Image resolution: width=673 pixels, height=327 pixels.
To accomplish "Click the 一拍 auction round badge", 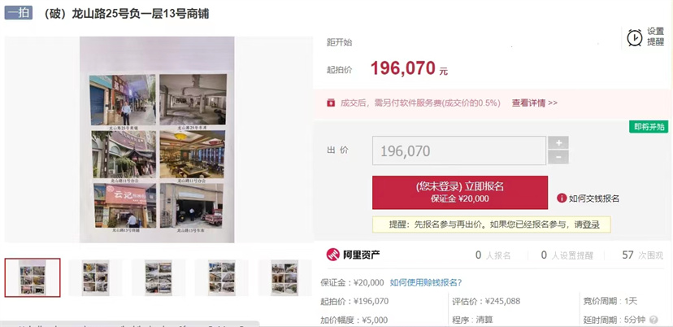I will tap(19, 13).
